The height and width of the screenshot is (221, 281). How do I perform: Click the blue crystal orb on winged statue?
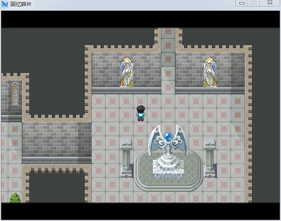pos(168,136)
